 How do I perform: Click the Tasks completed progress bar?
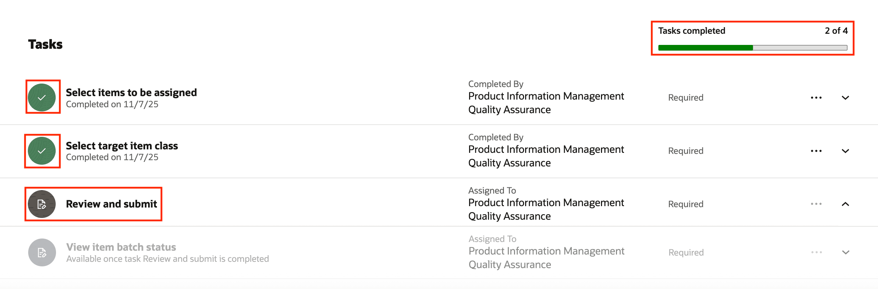(752, 48)
